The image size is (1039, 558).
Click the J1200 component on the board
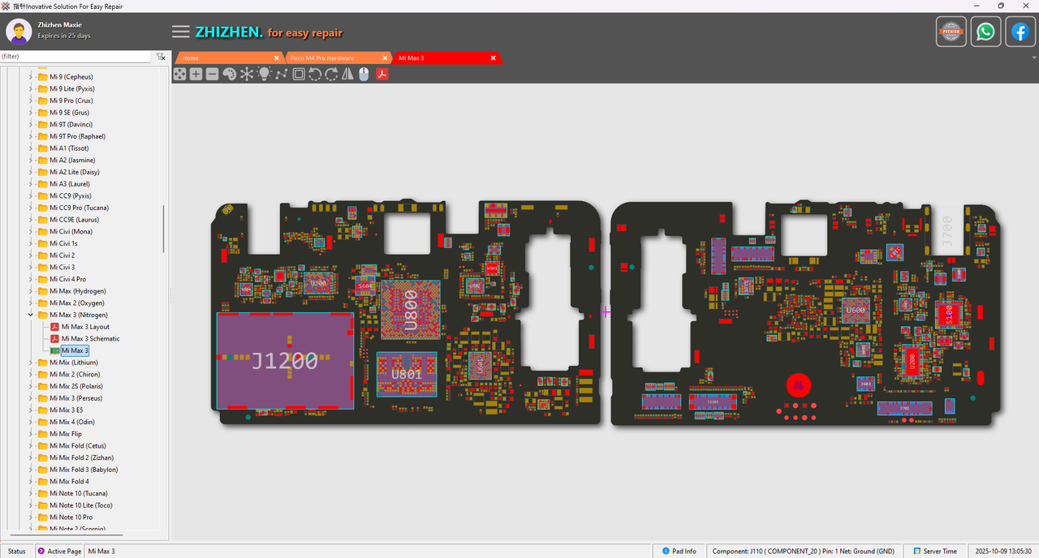click(284, 360)
